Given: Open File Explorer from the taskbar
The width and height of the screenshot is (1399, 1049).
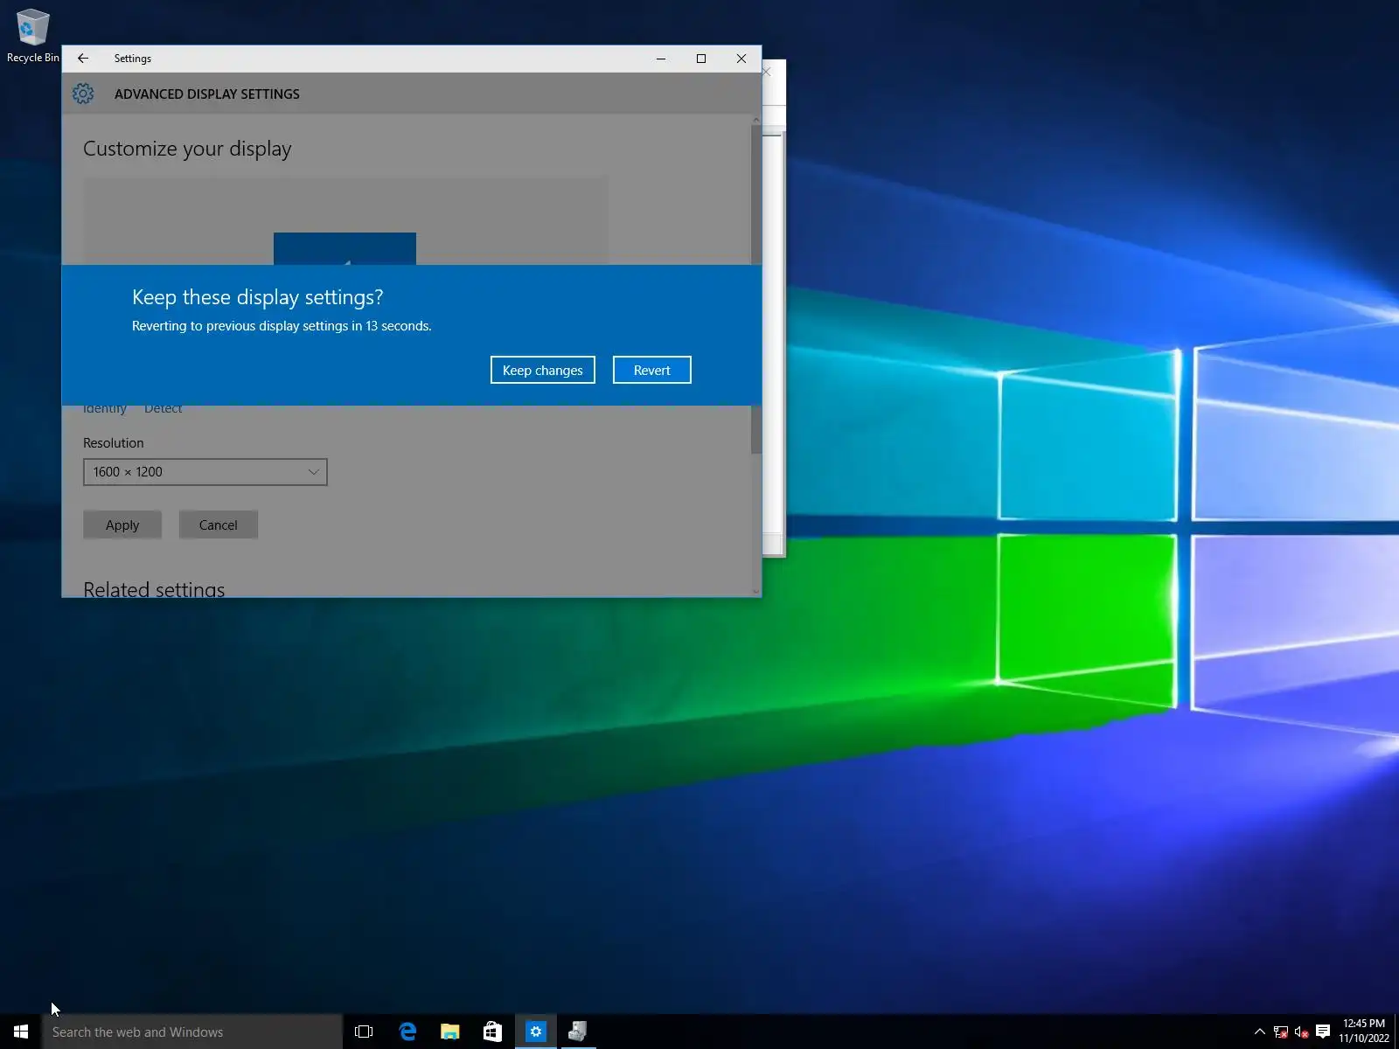Looking at the screenshot, I should pos(450,1032).
